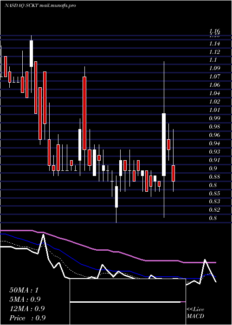
Task: Select the 0.98 price axis label
Action: pos(215,127)
